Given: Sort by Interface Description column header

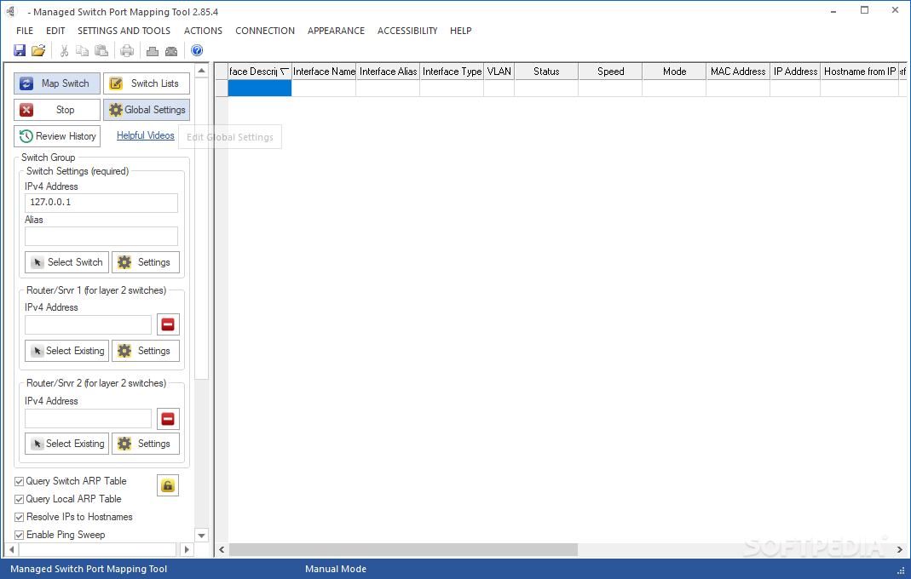Looking at the screenshot, I should click(259, 72).
